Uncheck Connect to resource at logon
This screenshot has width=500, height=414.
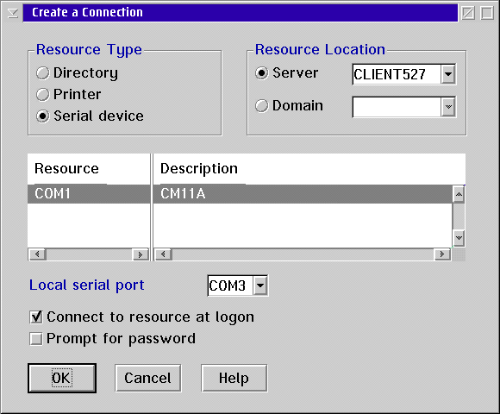[x=141, y=317]
